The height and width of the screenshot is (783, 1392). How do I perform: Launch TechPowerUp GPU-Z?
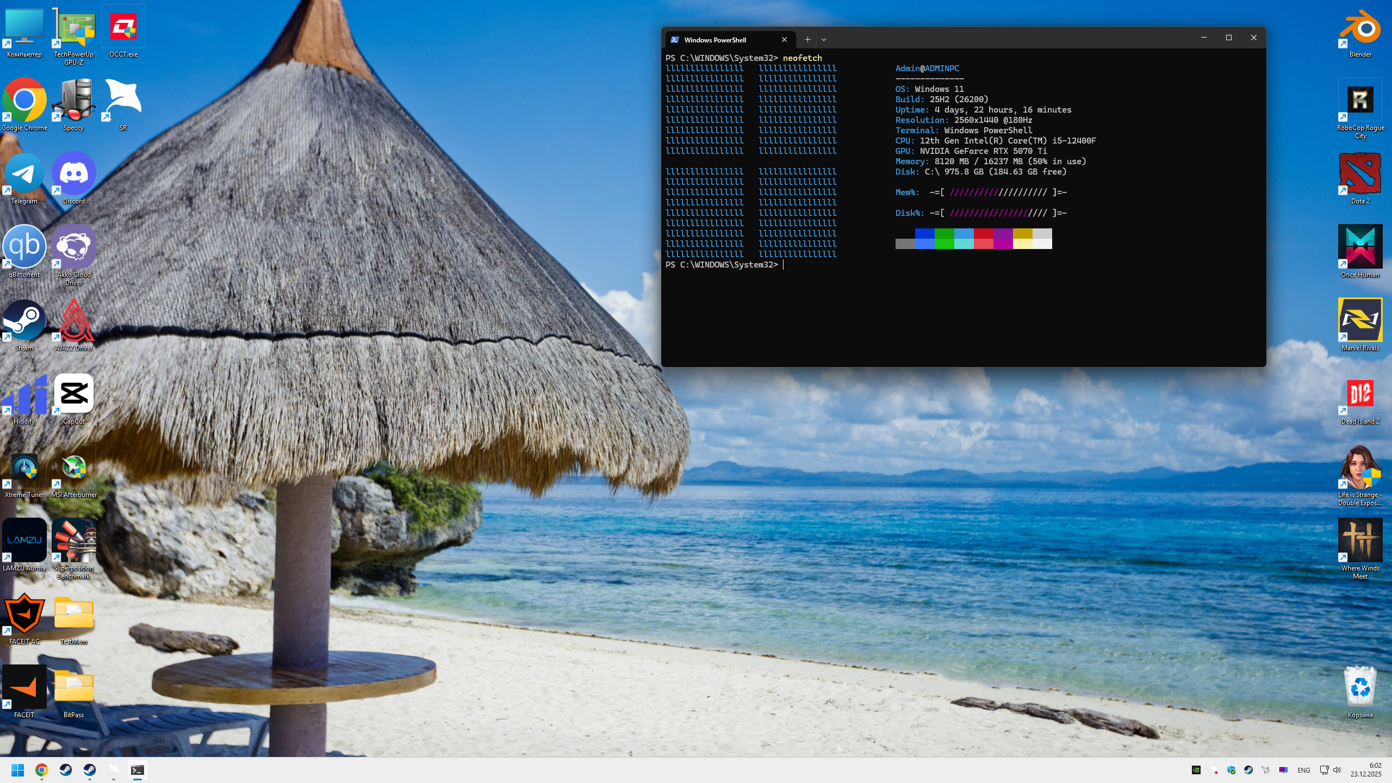(73, 27)
